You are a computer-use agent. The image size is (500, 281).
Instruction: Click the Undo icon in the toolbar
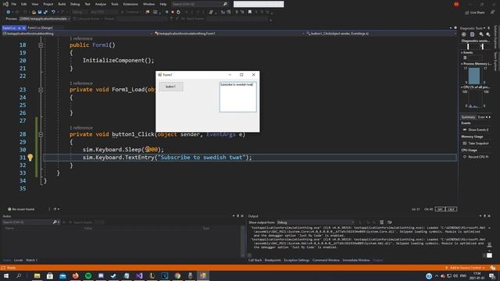pyautogui.click(x=53, y=12)
